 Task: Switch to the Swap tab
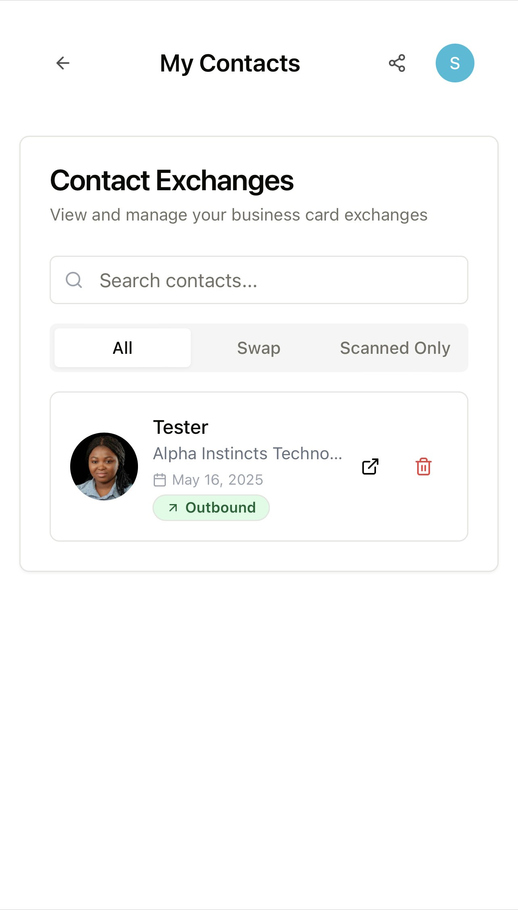(x=259, y=348)
